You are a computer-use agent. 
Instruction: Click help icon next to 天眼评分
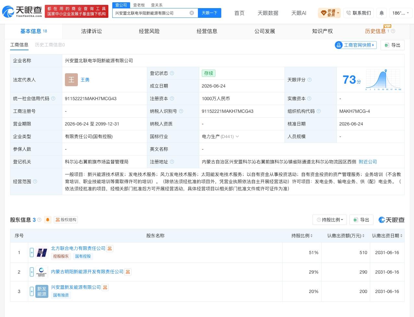(310, 80)
